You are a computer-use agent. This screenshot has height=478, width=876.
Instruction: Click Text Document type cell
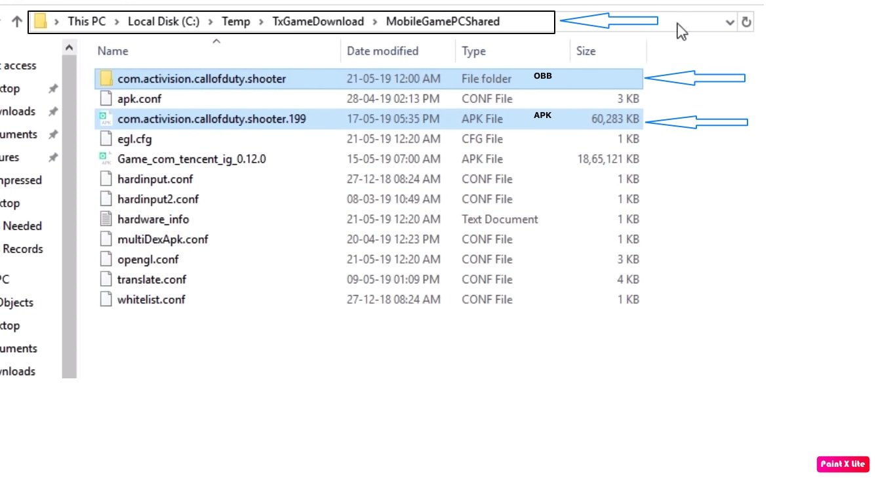point(500,220)
